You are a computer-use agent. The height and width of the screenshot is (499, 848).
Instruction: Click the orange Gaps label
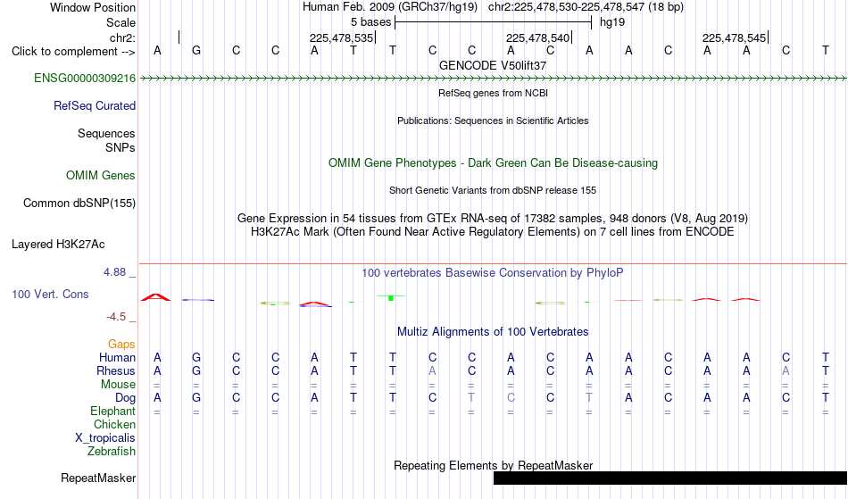tap(121, 345)
